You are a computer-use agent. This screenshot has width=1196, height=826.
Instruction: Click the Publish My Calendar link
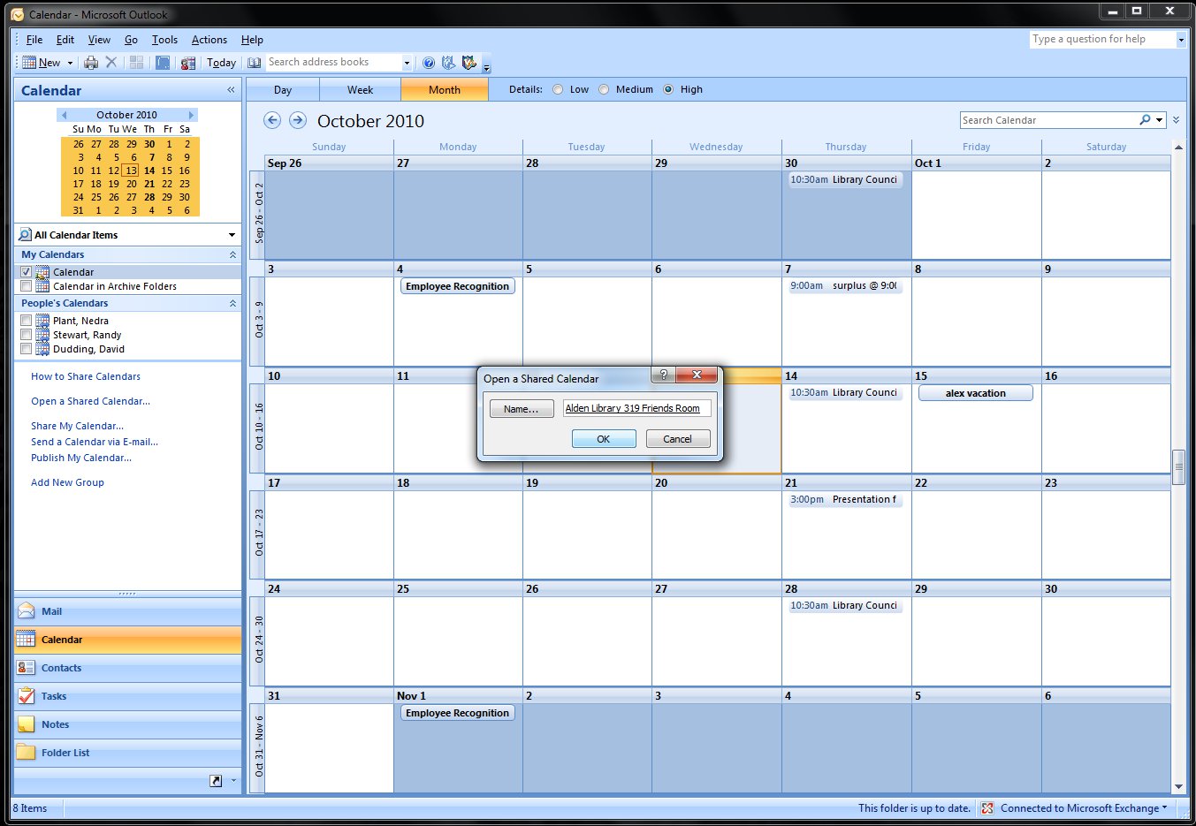(80, 458)
